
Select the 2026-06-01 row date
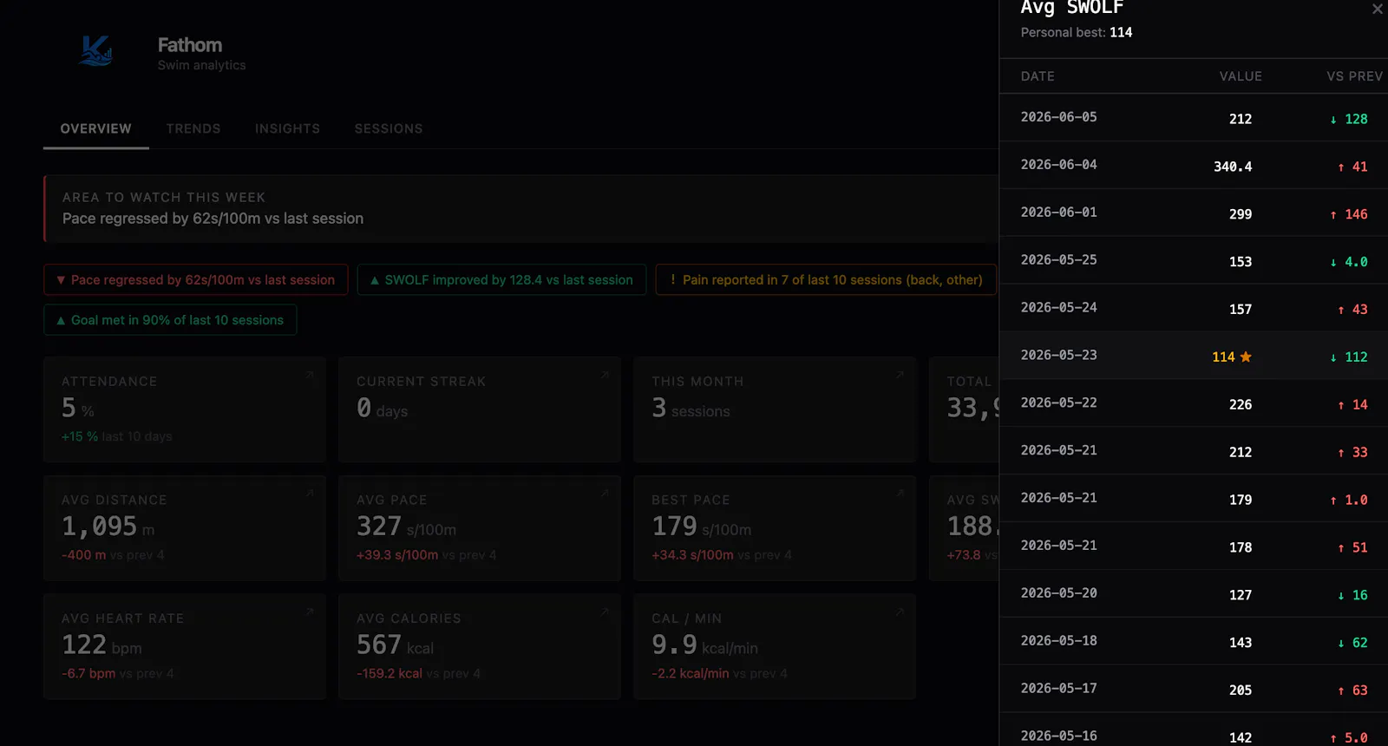point(1058,213)
